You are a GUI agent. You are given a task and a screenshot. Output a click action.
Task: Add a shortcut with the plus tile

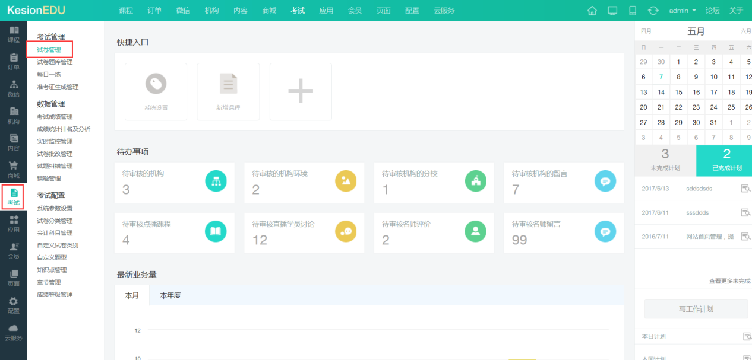pos(301,91)
